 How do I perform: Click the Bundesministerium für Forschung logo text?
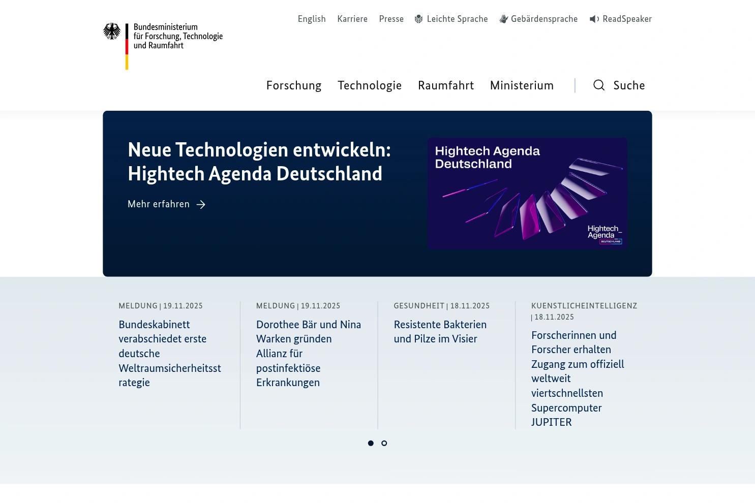178,36
